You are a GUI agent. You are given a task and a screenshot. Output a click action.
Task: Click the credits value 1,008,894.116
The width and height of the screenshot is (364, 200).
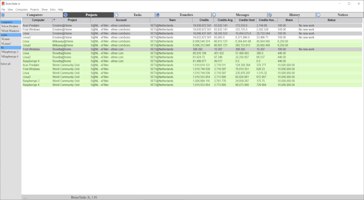coord(201,81)
